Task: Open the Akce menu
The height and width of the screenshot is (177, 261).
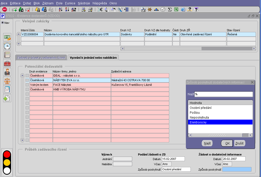Action: coord(4,3)
